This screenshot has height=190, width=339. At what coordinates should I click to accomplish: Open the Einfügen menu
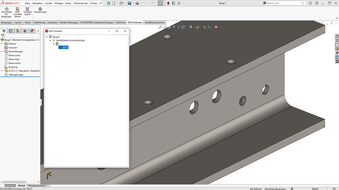[x=59, y=3]
